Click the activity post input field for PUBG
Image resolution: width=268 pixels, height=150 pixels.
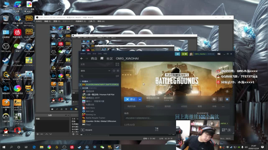point(150,118)
